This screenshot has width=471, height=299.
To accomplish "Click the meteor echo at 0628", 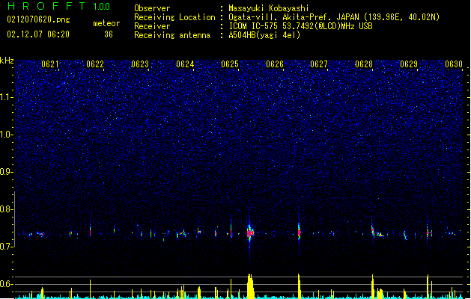I will coord(373,231).
